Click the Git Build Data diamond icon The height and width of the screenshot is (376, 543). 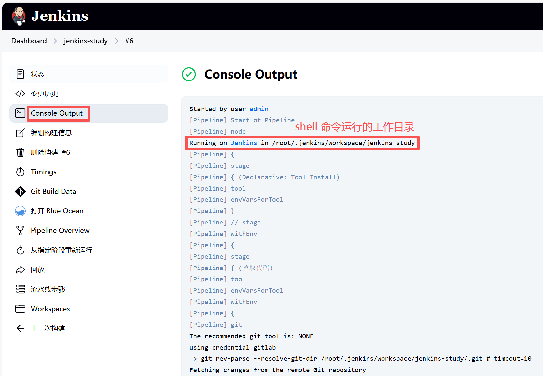pos(20,191)
